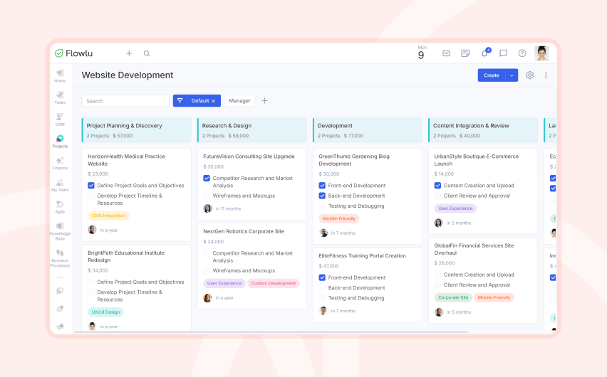
Task: Check Testing and Debugging in GreenThumb card
Action: [322, 206]
